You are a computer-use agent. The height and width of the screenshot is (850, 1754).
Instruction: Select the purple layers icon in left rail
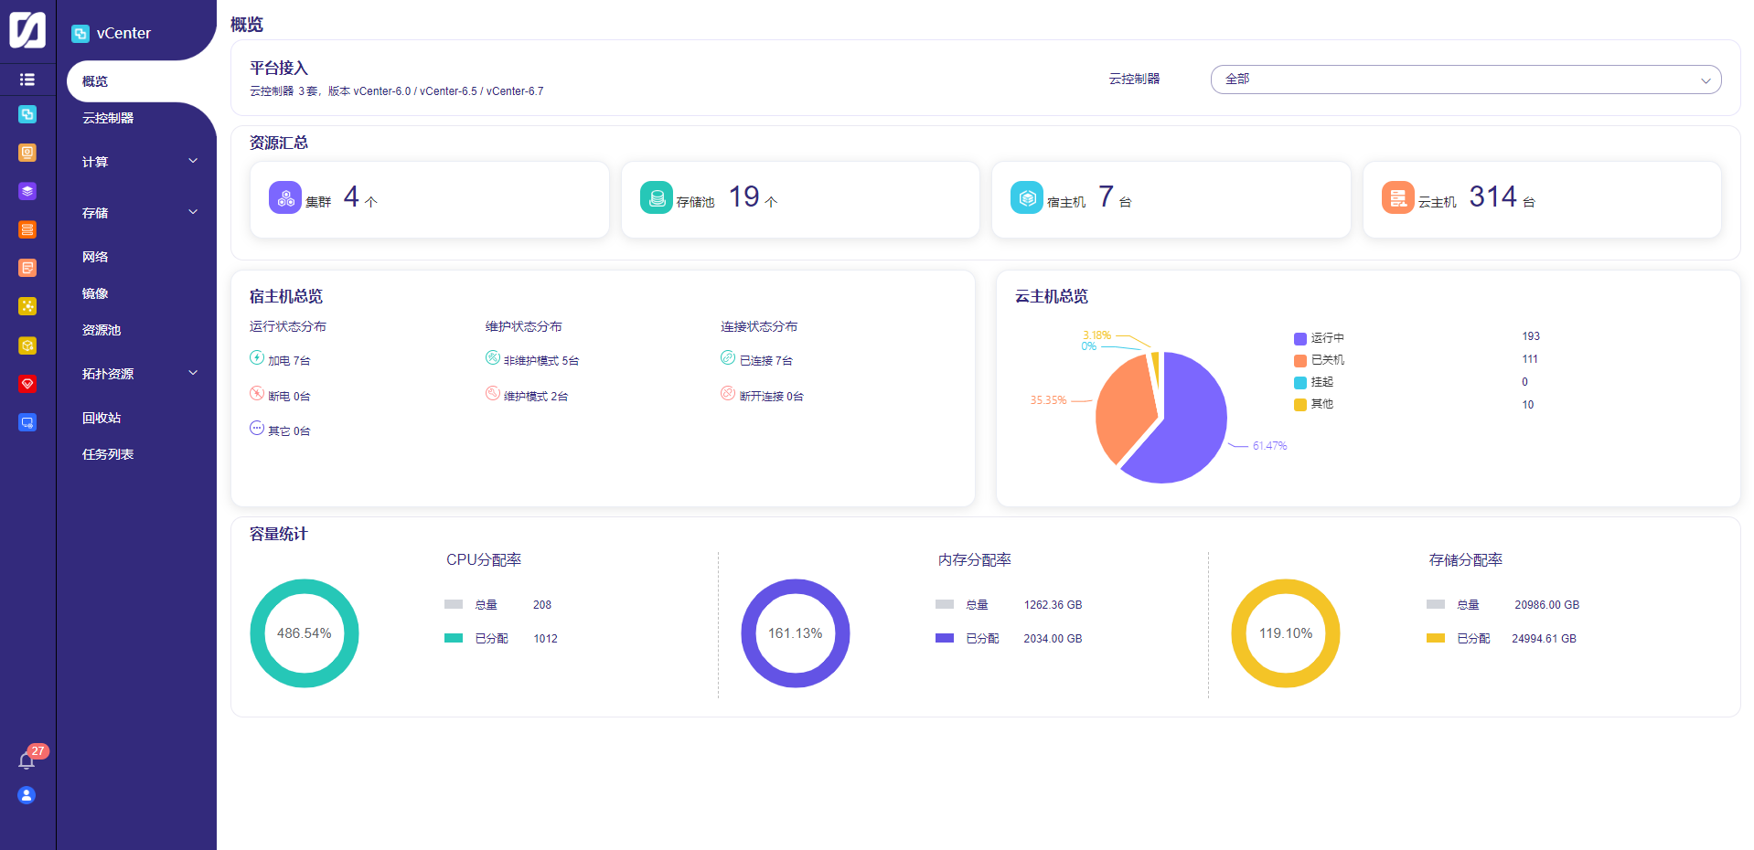[x=27, y=191]
